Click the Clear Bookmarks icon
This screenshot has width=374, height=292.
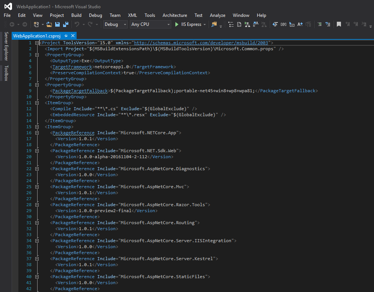364,24
